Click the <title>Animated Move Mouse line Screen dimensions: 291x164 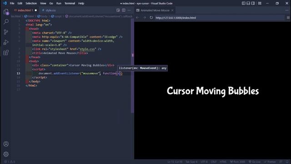tap(60, 53)
